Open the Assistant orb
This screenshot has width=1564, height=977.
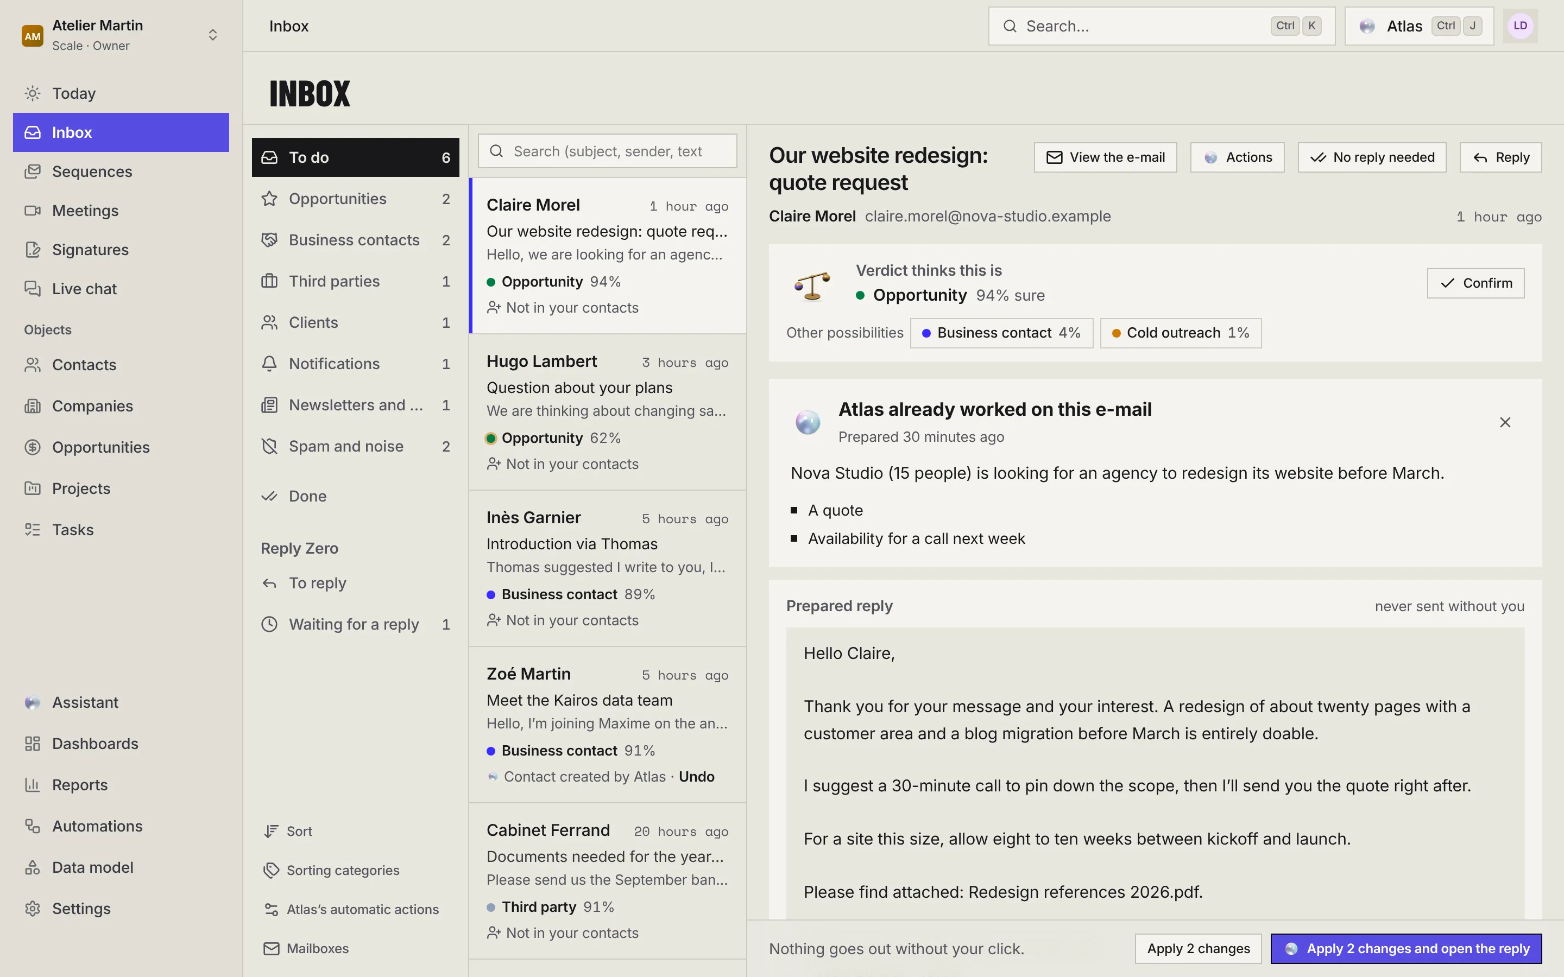point(33,702)
